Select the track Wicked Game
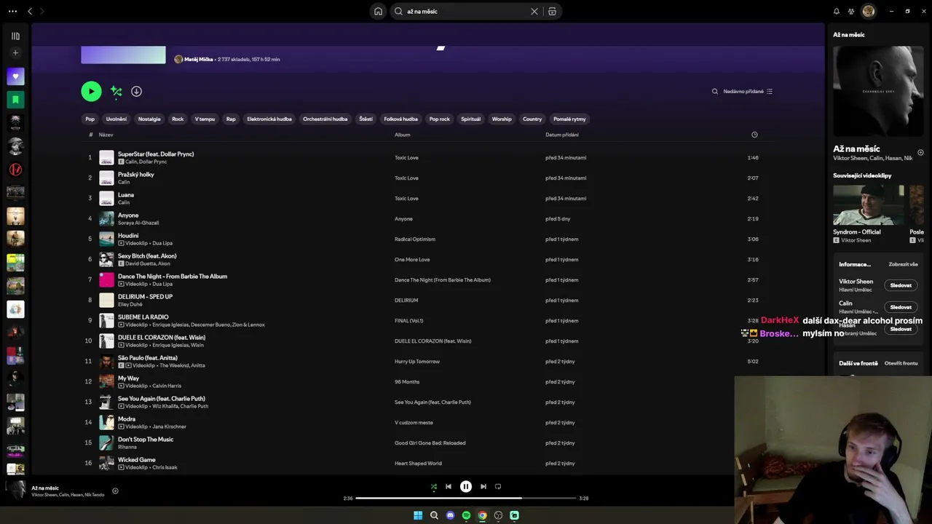Screen dimensions: 932x524 [x=137, y=460]
